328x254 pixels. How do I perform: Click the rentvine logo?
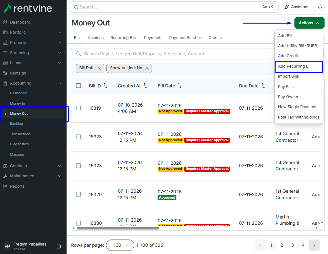[x=28, y=8]
